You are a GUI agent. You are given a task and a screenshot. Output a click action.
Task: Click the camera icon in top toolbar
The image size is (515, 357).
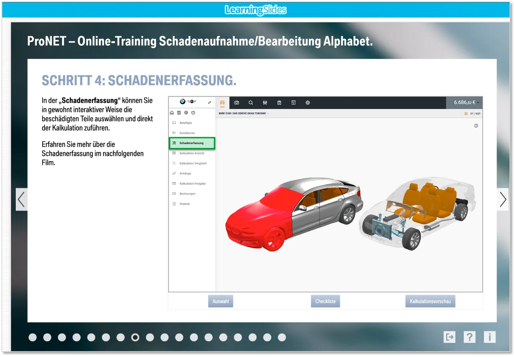click(236, 103)
